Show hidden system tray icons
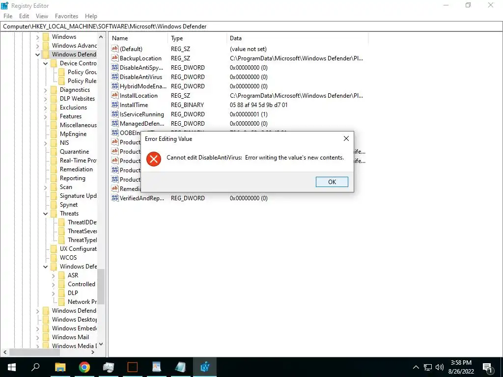 tap(416, 367)
